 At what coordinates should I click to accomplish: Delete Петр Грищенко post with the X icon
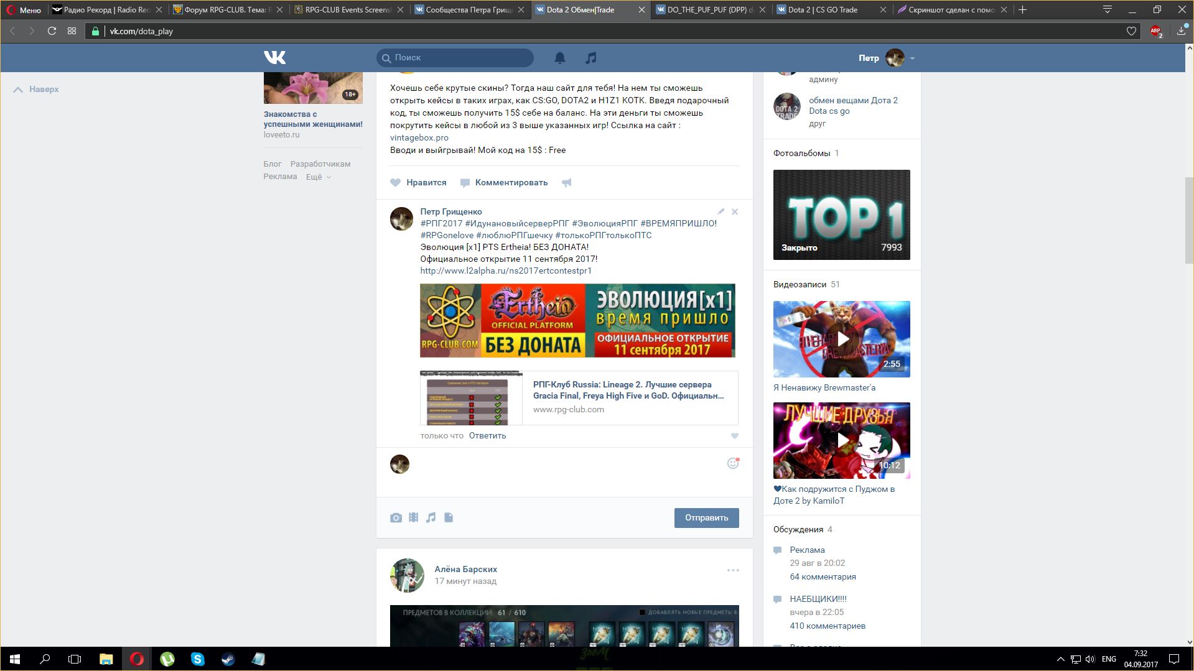click(735, 211)
